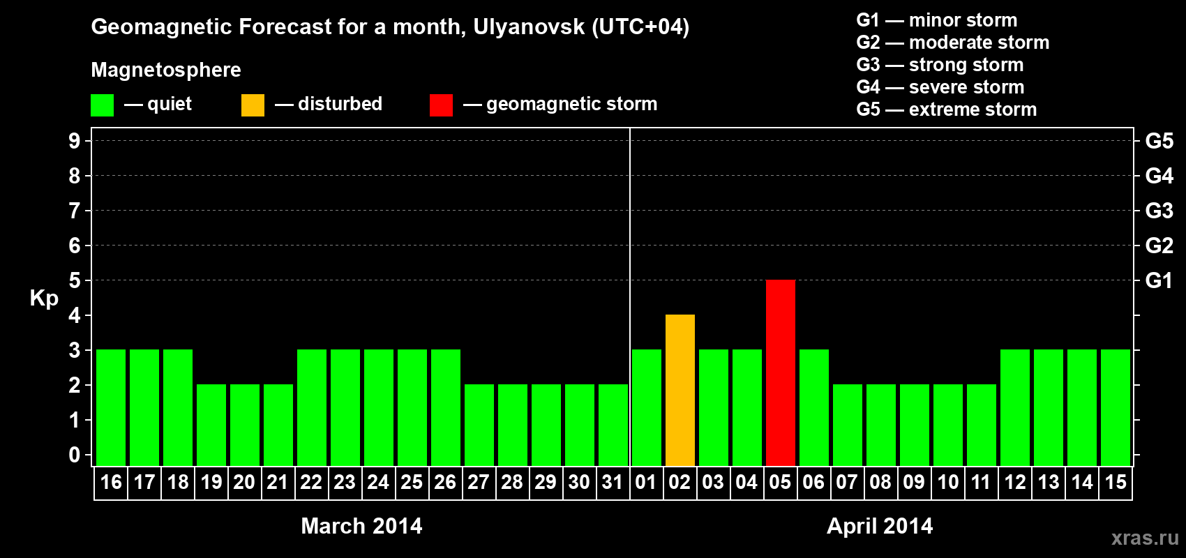Click the Kp axis label
This screenshot has height=558, width=1186.
click(x=44, y=298)
